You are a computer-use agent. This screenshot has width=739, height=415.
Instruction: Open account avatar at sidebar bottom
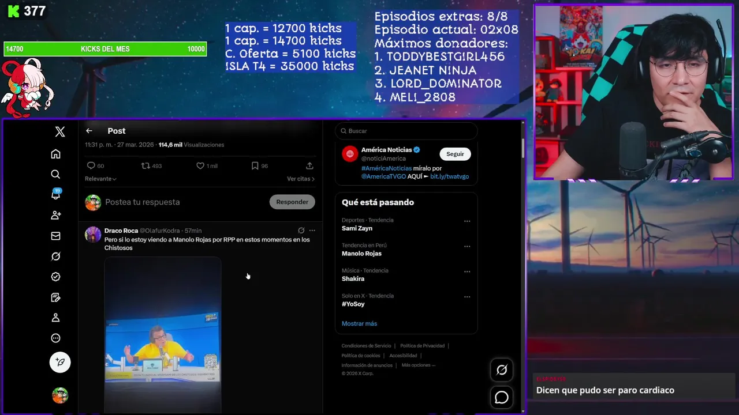point(60,395)
